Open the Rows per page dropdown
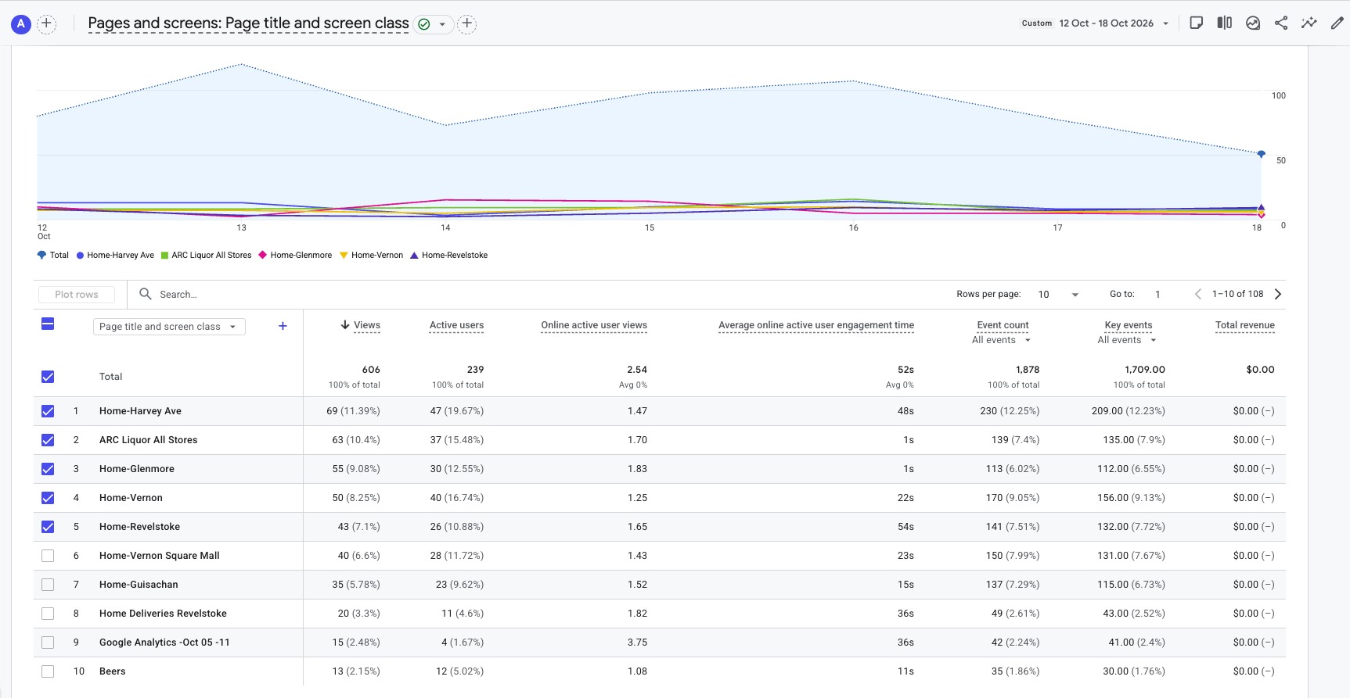1350x698 pixels. click(x=1058, y=295)
